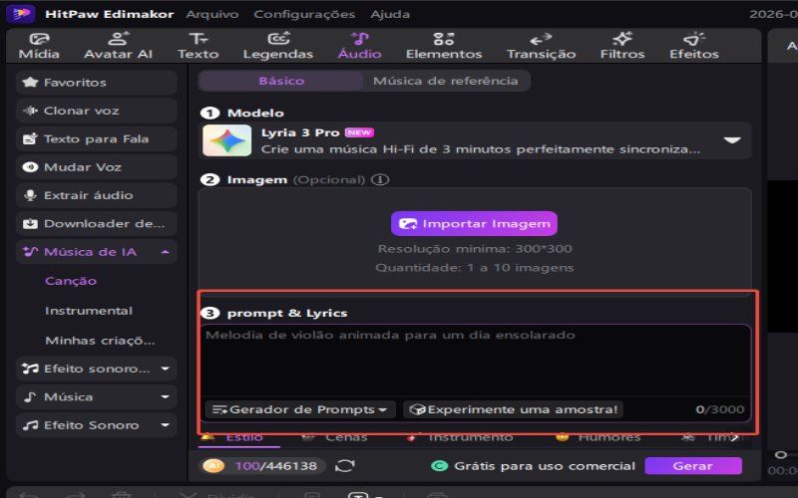Open the Filtros panel

622,46
